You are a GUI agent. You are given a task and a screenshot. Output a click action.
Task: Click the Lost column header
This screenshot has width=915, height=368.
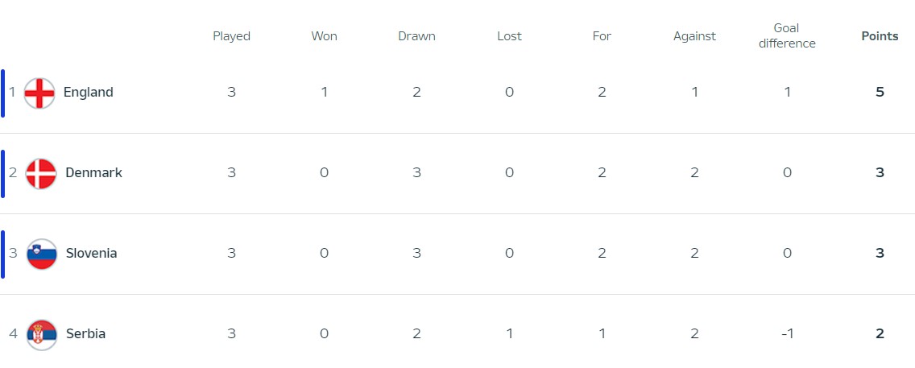tap(509, 36)
